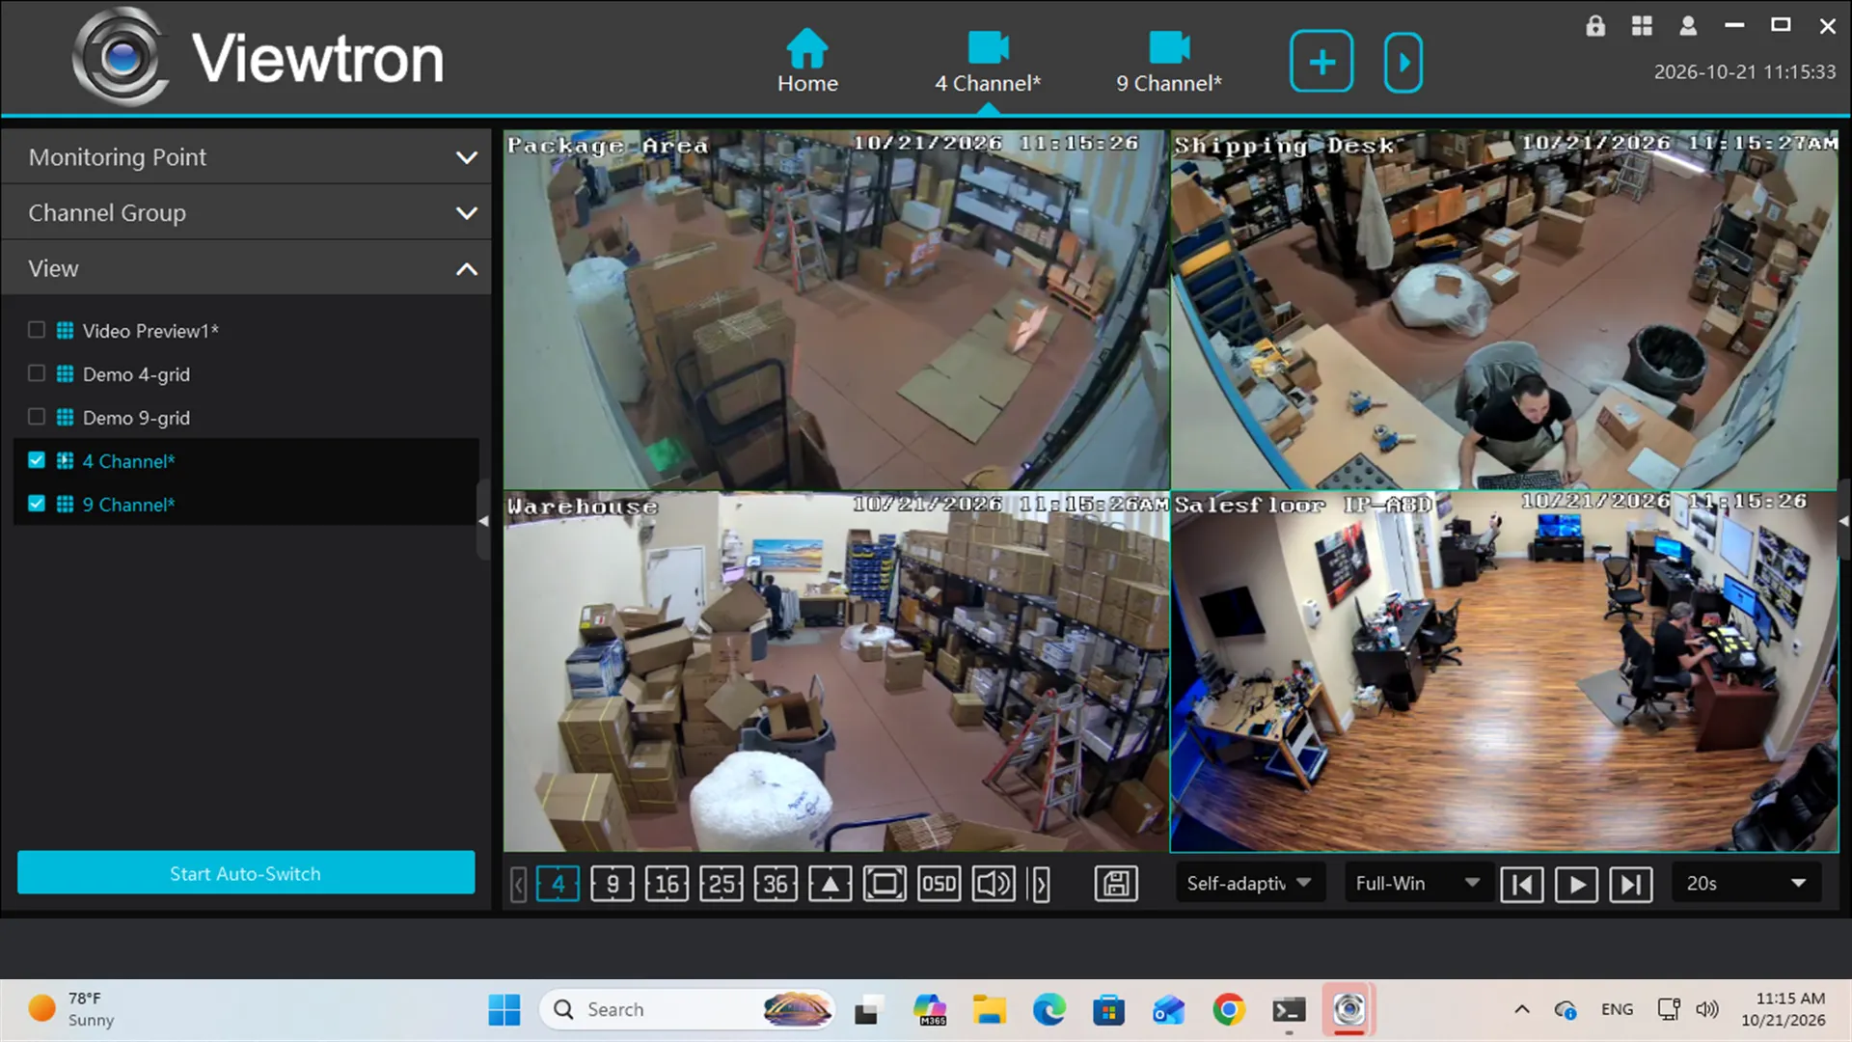Switch to 9-window grid layout
The image size is (1852, 1042).
click(x=613, y=884)
